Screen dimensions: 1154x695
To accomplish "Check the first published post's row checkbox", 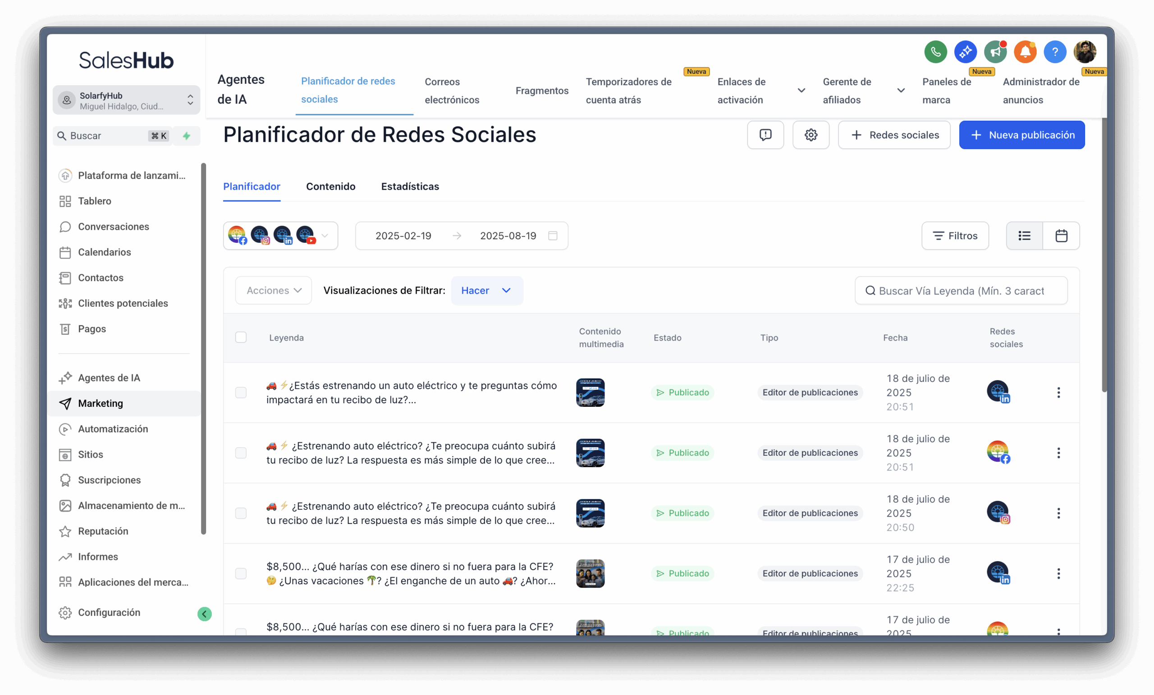I will tap(241, 393).
